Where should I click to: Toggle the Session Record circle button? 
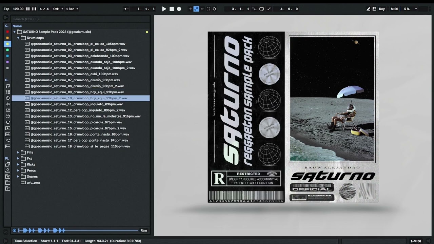click(x=214, y=9)
